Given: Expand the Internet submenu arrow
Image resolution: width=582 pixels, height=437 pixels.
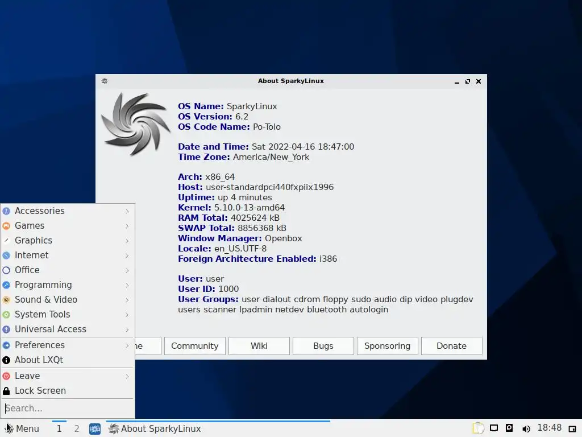Looking at the screenshot, I should click(x=127, y=255).
